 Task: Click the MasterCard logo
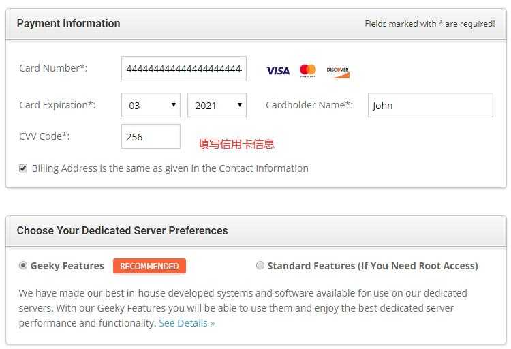point(308,70)
